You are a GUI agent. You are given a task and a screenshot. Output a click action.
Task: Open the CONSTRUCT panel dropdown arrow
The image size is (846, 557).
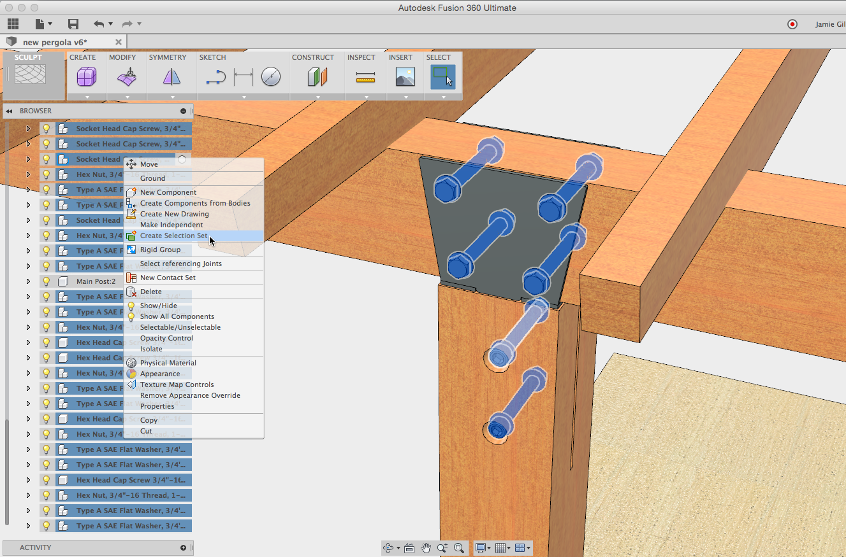click(x=317, y=97)
